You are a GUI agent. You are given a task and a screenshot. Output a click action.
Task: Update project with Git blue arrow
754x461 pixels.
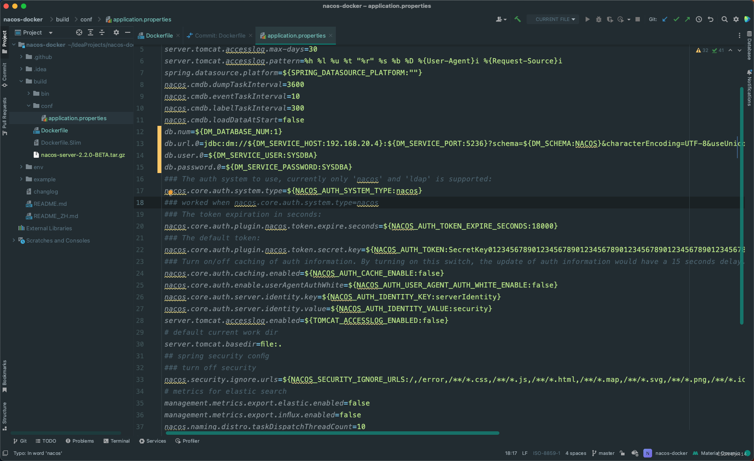tap(665, 19)
